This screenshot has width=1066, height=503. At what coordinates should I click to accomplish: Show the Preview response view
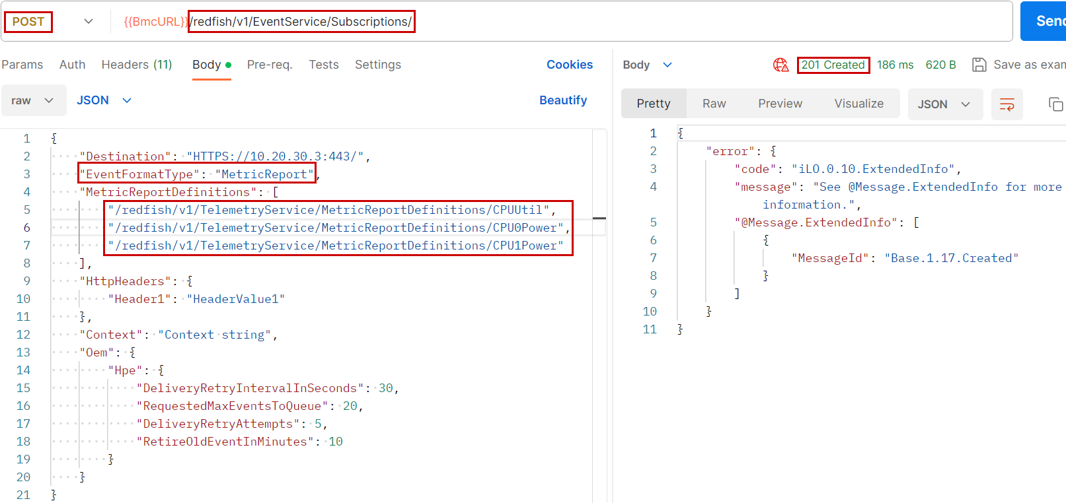[x=780, y=104]
